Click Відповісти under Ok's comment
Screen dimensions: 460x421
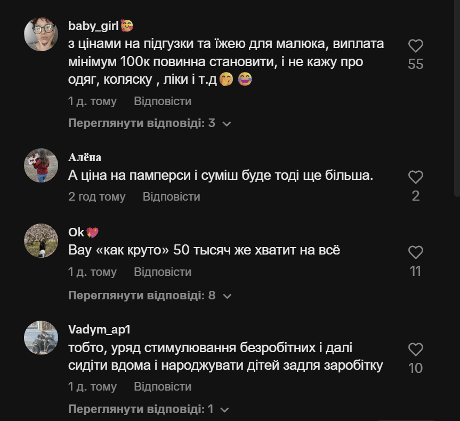(x=163, y=272)
